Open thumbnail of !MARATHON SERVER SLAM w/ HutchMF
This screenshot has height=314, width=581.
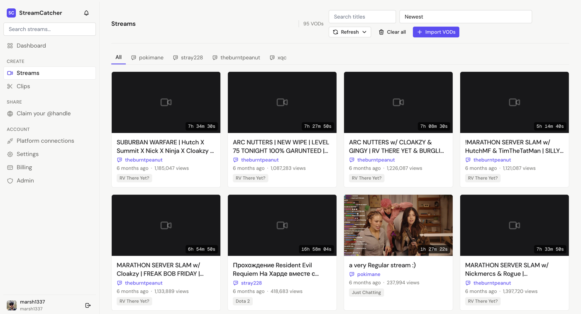515,102
